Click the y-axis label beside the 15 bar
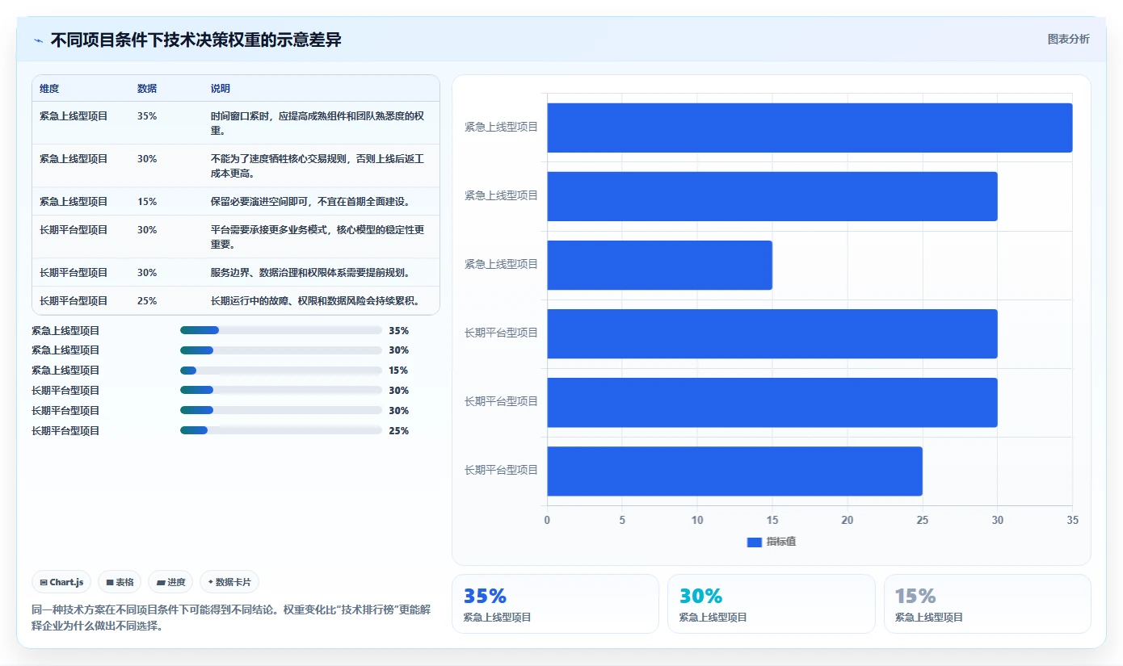The height and width of the screenshot is (666, 1123). tap(501, 264)
